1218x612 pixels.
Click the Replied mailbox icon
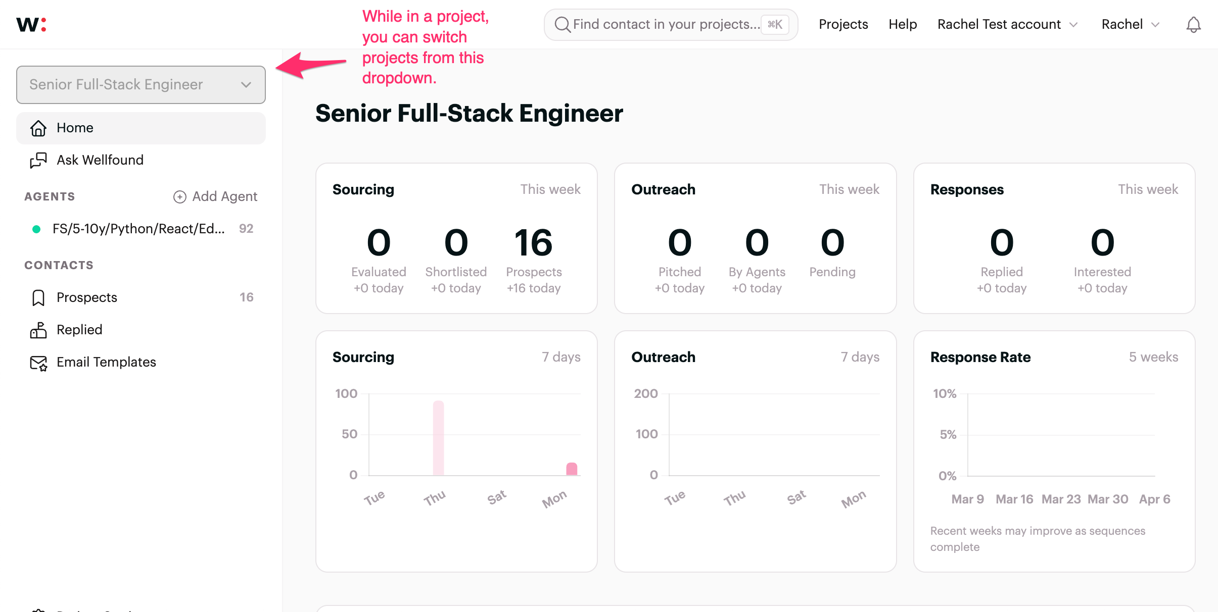[38, 330]
